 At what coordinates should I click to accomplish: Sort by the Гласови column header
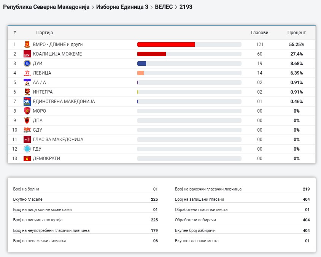[259, 33]
